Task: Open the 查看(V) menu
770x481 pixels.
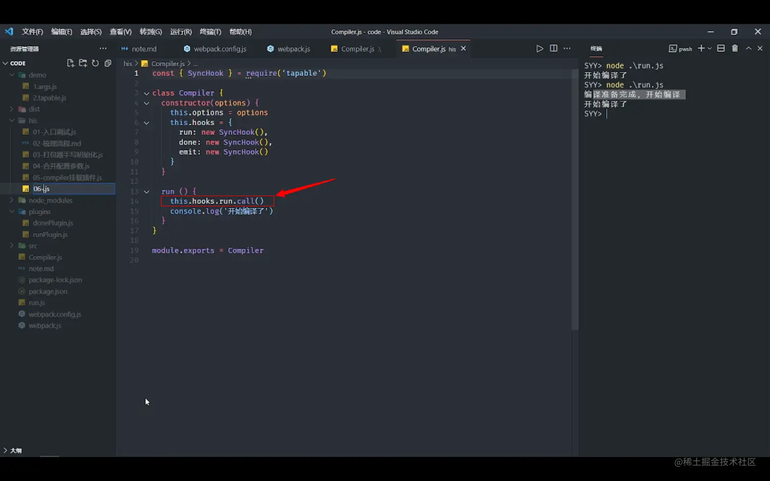Action: 121,32
